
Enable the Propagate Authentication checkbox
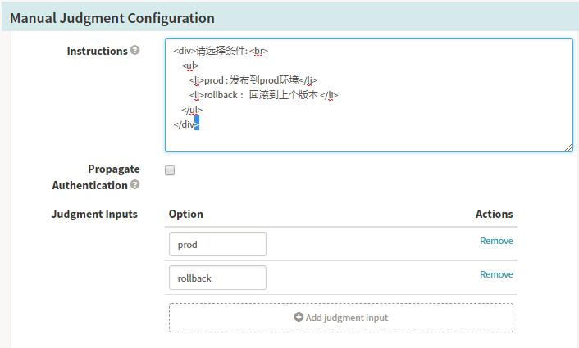click(x=170, y=170)
